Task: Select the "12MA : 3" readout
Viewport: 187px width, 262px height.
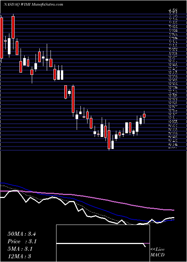Action: pos(19,256)
